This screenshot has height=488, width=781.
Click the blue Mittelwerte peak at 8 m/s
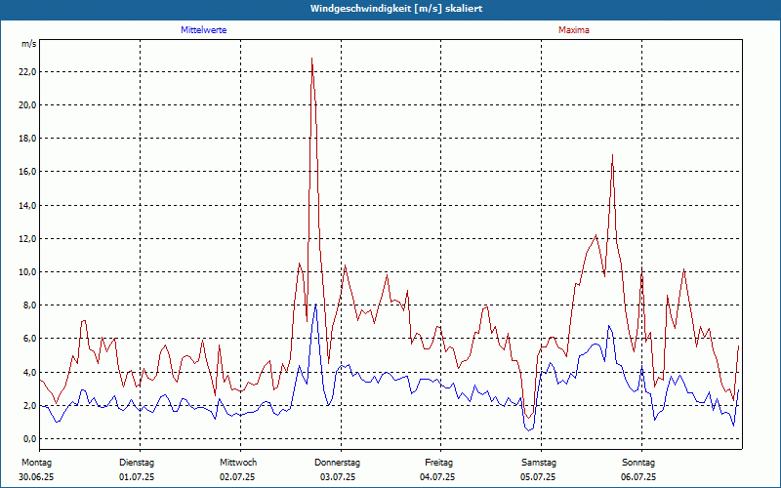[x=315, y=305]
